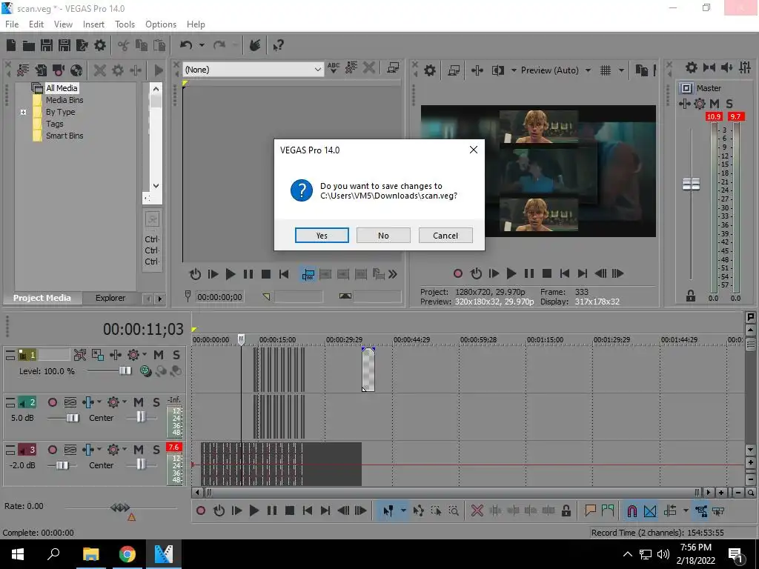Click Record in the Video Preview transport
759x569 pixels.
458,274
